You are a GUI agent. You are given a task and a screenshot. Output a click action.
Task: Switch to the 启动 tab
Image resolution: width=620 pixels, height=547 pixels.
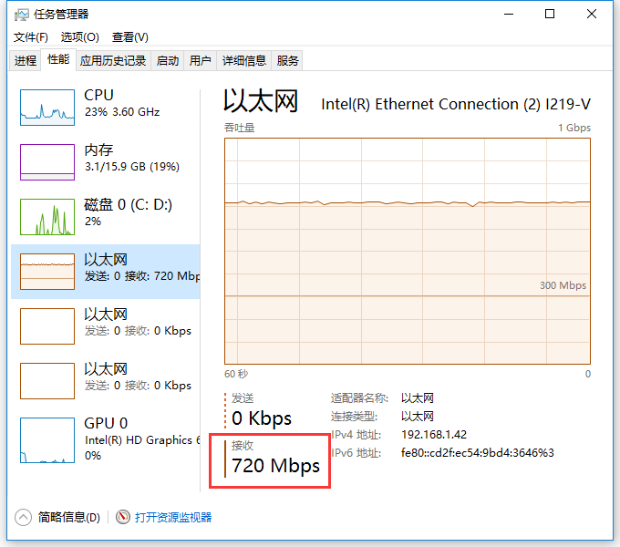167,60
